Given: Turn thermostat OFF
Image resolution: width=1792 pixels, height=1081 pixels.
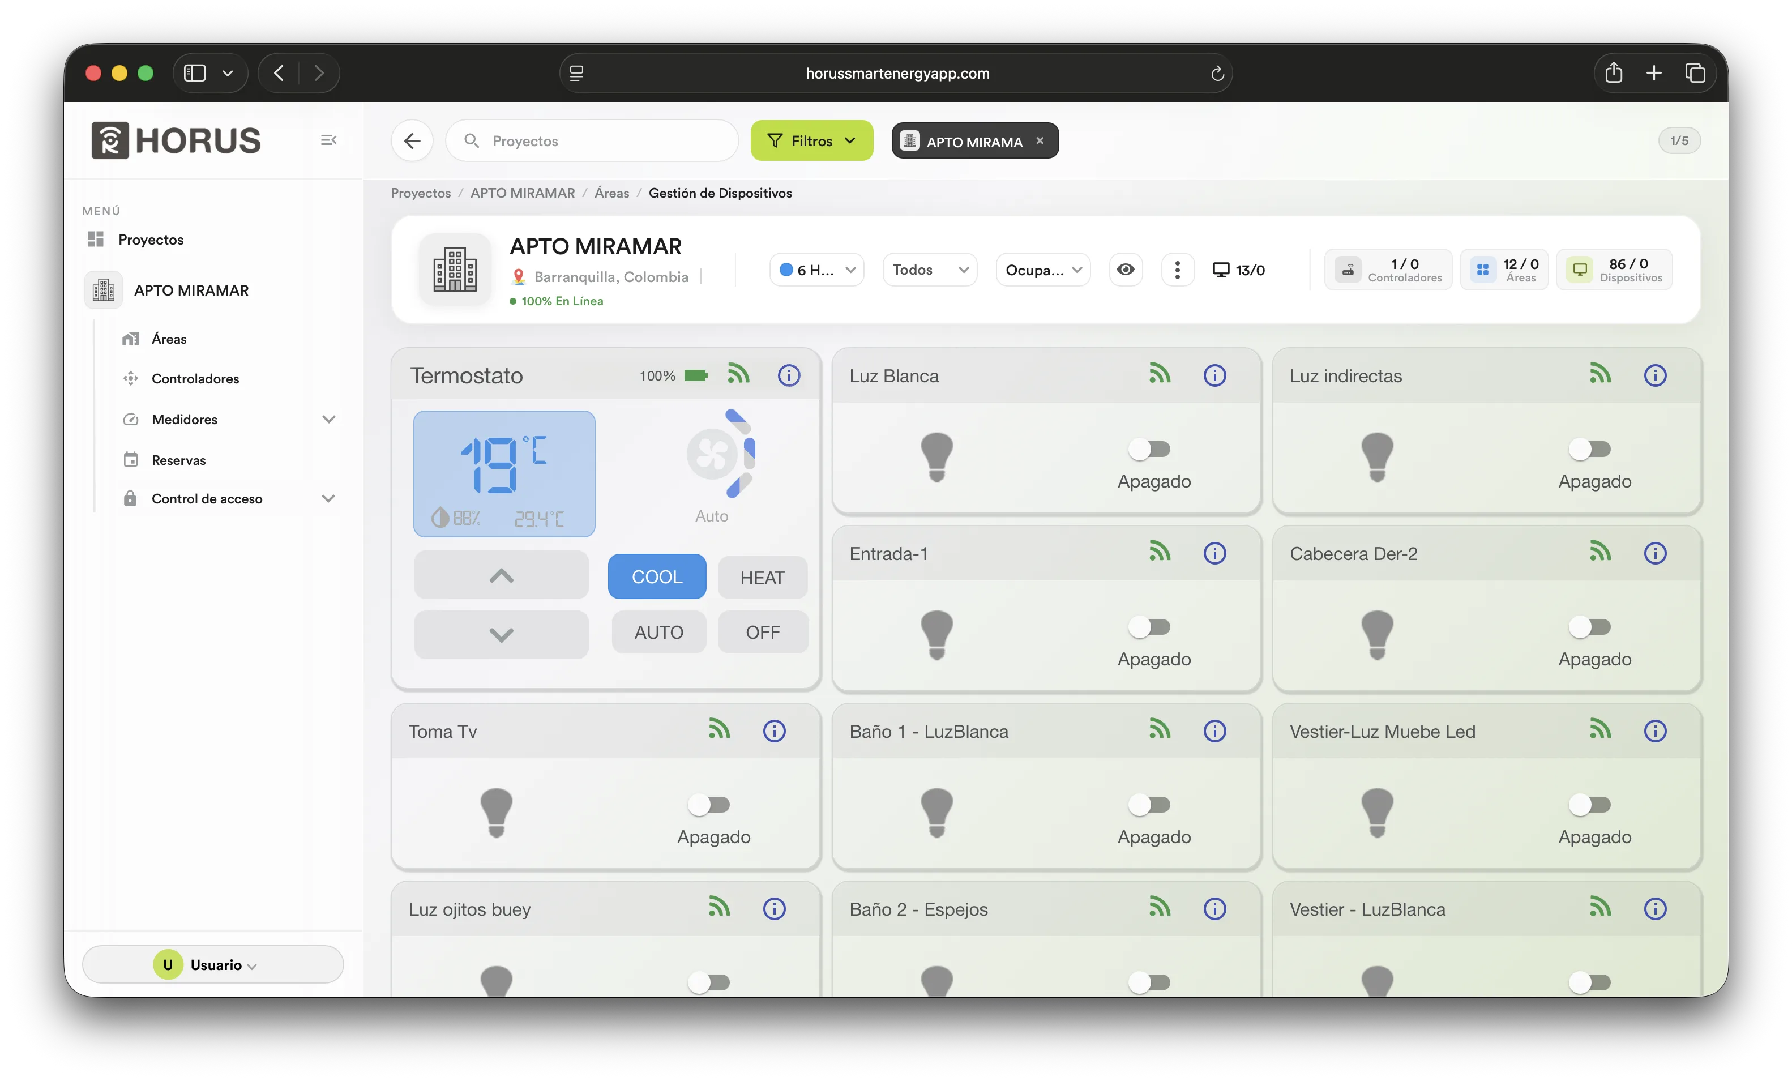Looking at the screenshot, I should point(762,632).
